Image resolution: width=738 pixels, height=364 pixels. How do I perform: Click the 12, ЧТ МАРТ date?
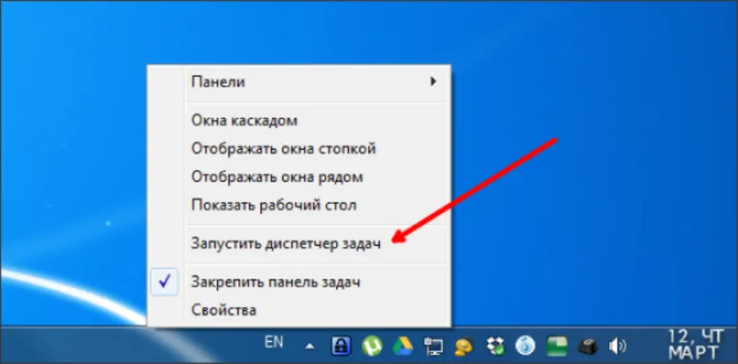click(x=696, y=345)
